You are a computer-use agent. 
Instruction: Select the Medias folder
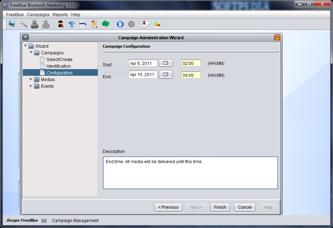45,80
